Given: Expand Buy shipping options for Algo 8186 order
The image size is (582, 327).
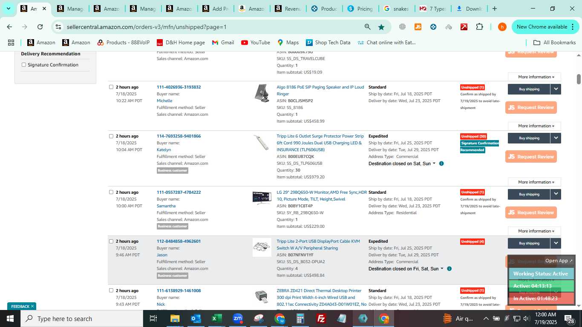Looking at the screenshot, I should [556, 89].
